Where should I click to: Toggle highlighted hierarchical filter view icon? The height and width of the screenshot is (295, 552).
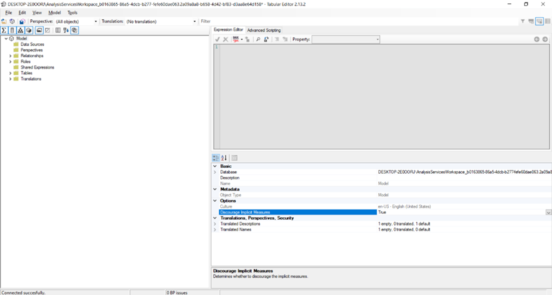click(x=539, y=21)
